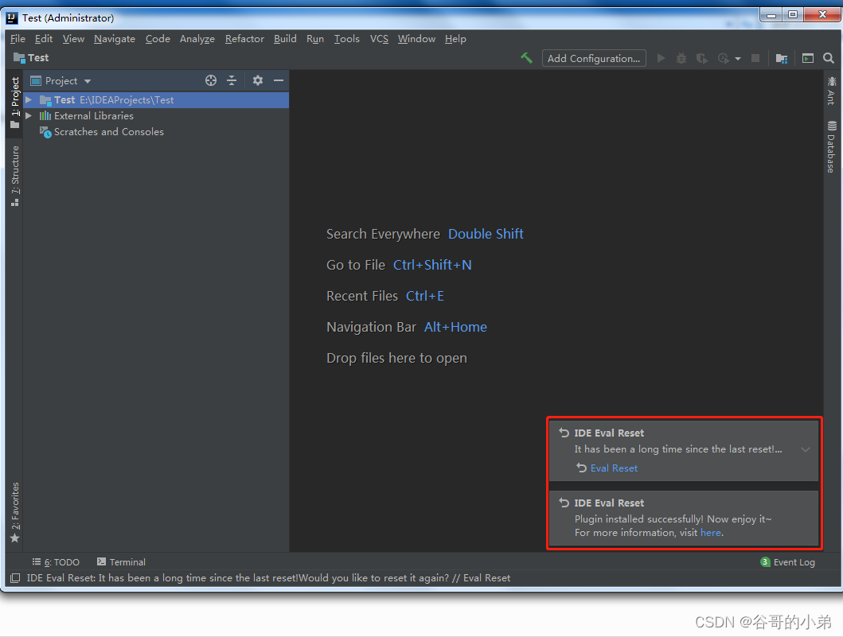
Task: Click Run with Coverage icon
Action: click(x=701, y=58)
